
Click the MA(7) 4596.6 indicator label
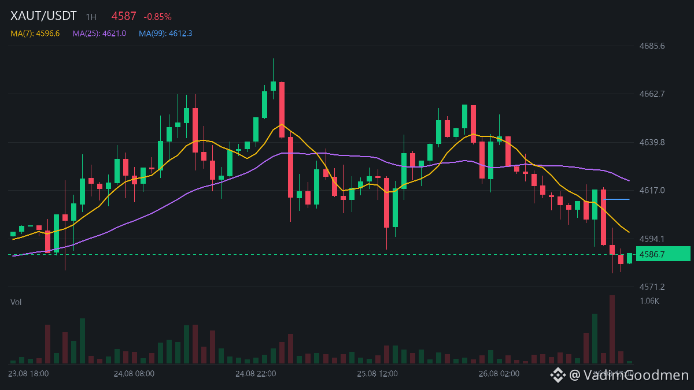pyautogui.click(x=35, y=34)
